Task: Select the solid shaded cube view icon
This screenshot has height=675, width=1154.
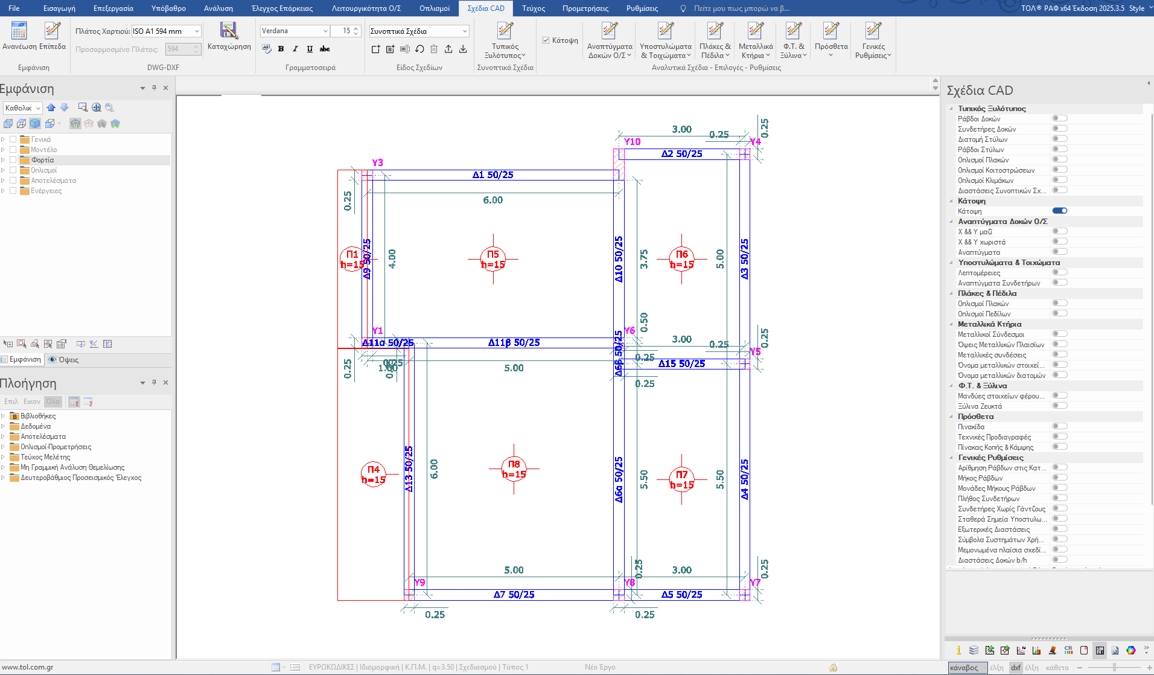Action: pos(35,124)
